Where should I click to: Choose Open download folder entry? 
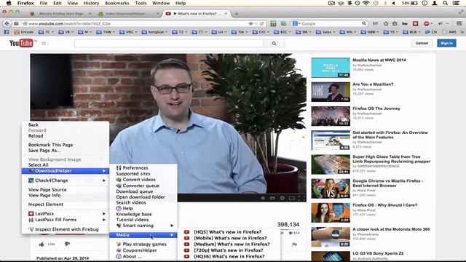[143, 196]
